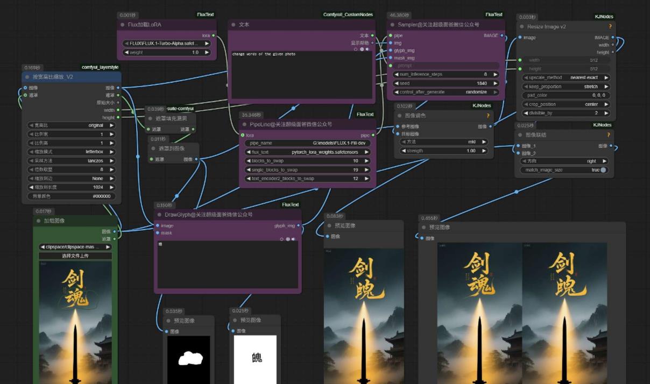Increase the seed value with its right arrow
The width and height of the screenshot is (650, 384).
pos(495,83)
